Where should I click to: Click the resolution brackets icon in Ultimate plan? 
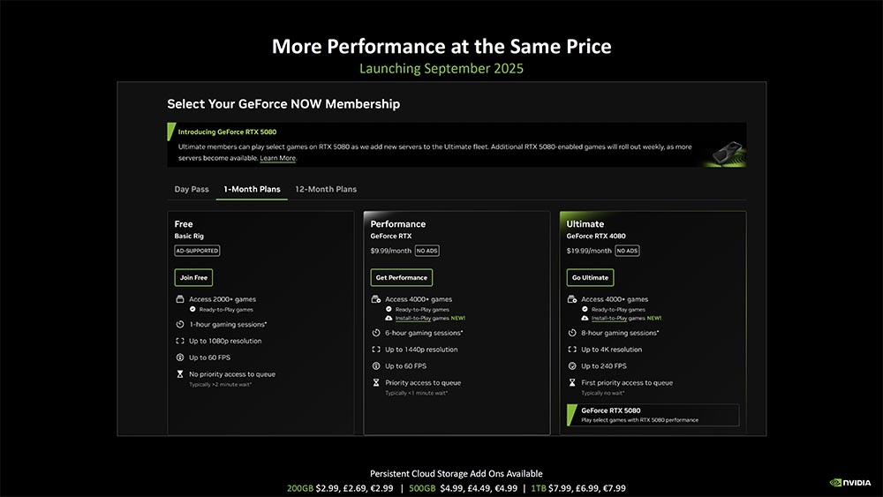[x=572, y=350]
